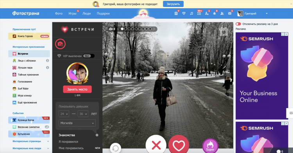Send a Super like with purple flame
293x153 pixels.
[x=210, y=146]
